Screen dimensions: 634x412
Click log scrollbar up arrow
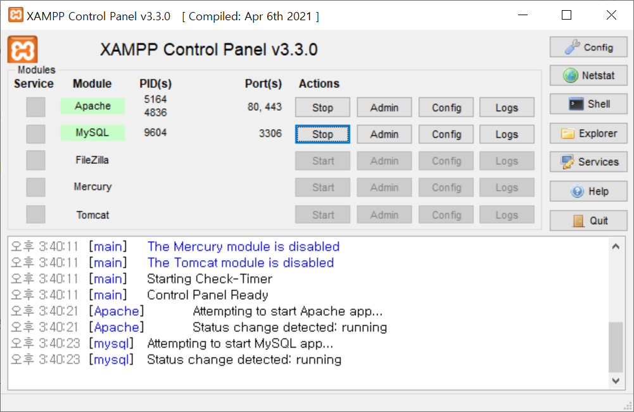click(616, 246)
